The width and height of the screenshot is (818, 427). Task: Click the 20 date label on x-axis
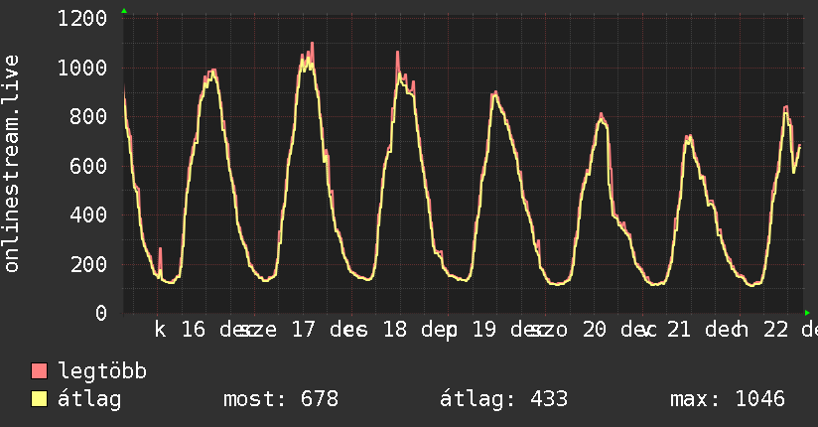click(x=595, y=330)
